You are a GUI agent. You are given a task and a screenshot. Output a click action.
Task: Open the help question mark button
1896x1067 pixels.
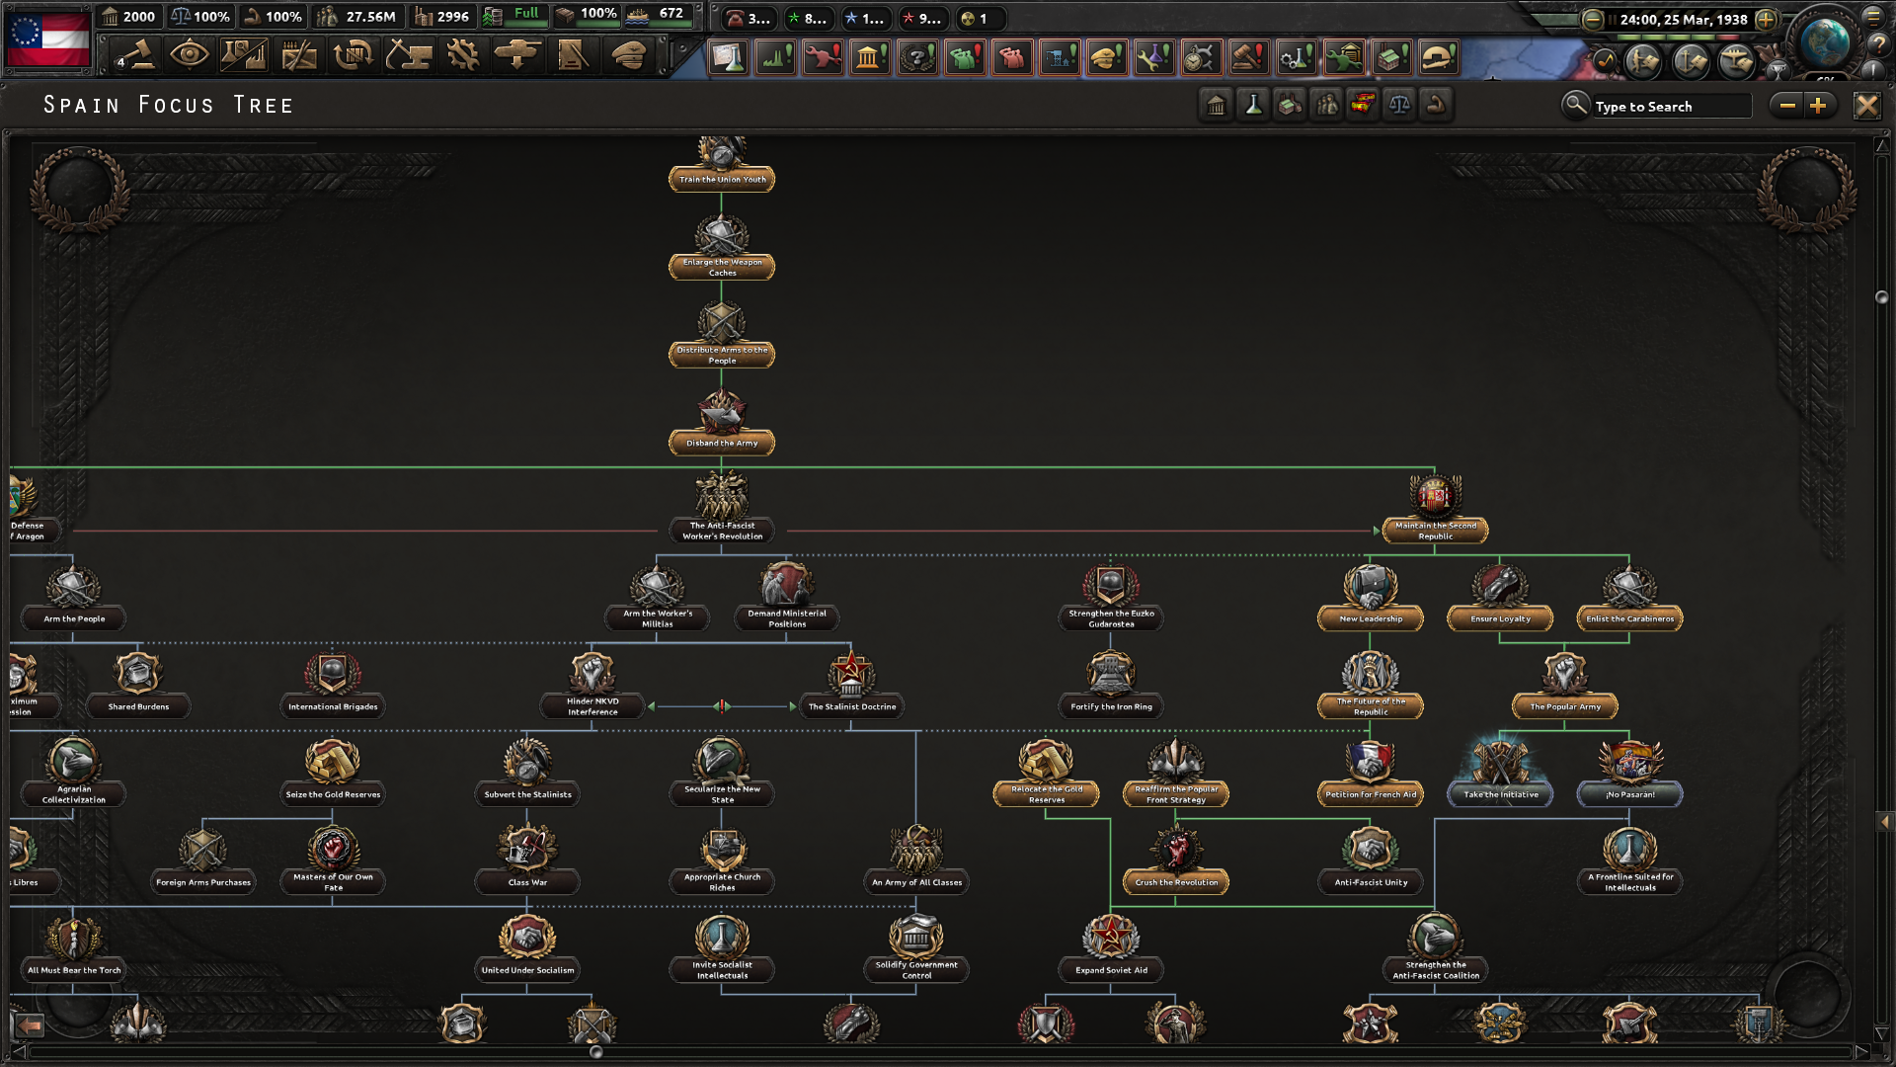(1879, 43)
